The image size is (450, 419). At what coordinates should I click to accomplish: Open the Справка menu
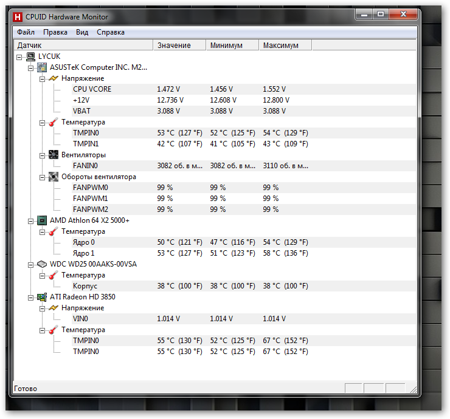click(111, 32)
